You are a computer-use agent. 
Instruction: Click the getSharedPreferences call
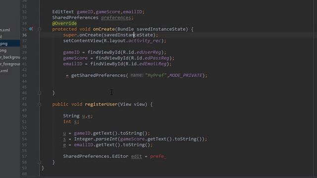(x=99, y=76)
